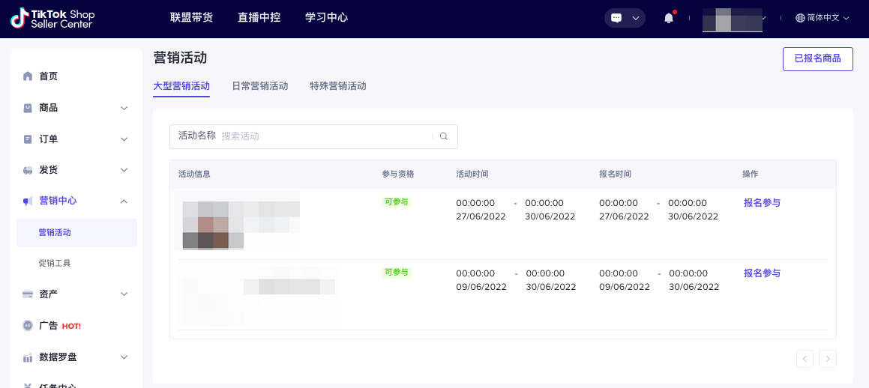
Task: Click the 发货 truck icon
Action: click(x=28, y=170)
